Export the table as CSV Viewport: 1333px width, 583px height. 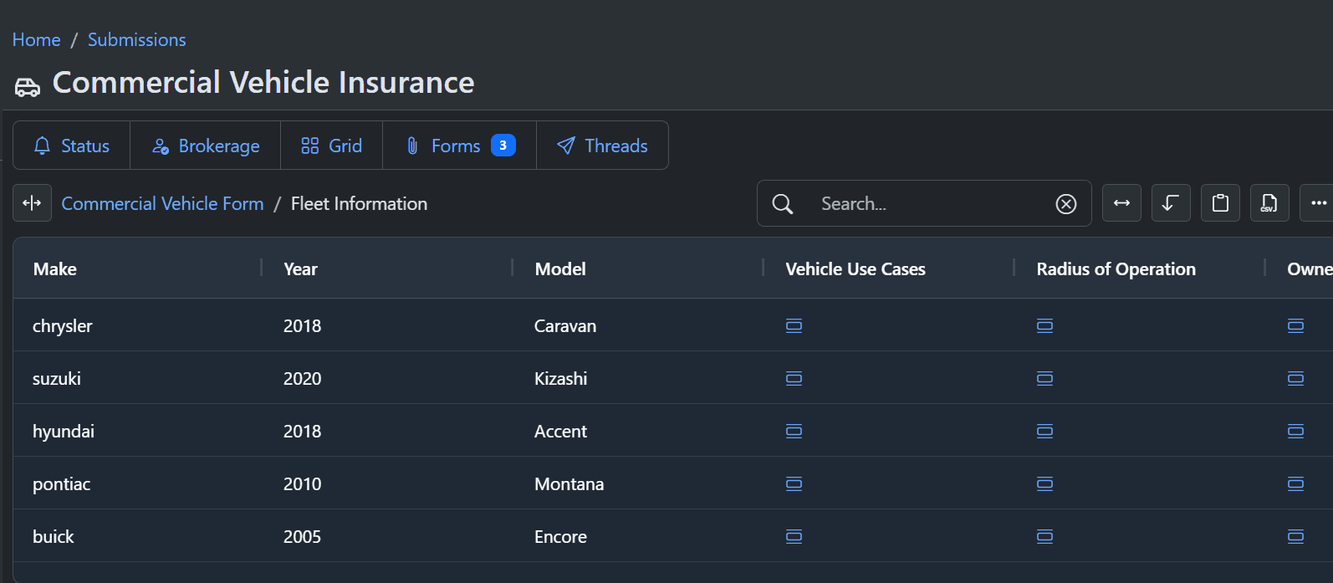coord(1269,203)
